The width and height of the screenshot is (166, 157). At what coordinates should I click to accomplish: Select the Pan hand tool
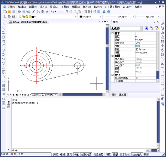(67, 11)
